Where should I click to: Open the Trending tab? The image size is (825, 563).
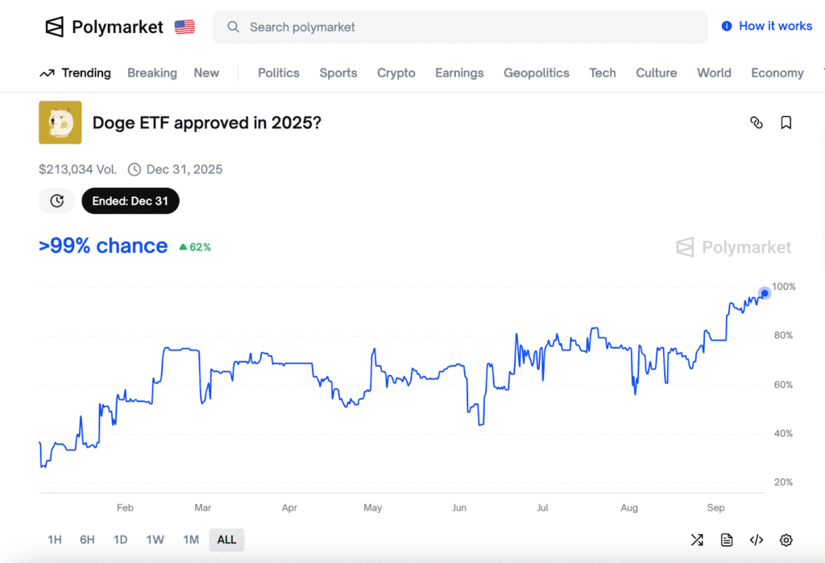point(76,72)
